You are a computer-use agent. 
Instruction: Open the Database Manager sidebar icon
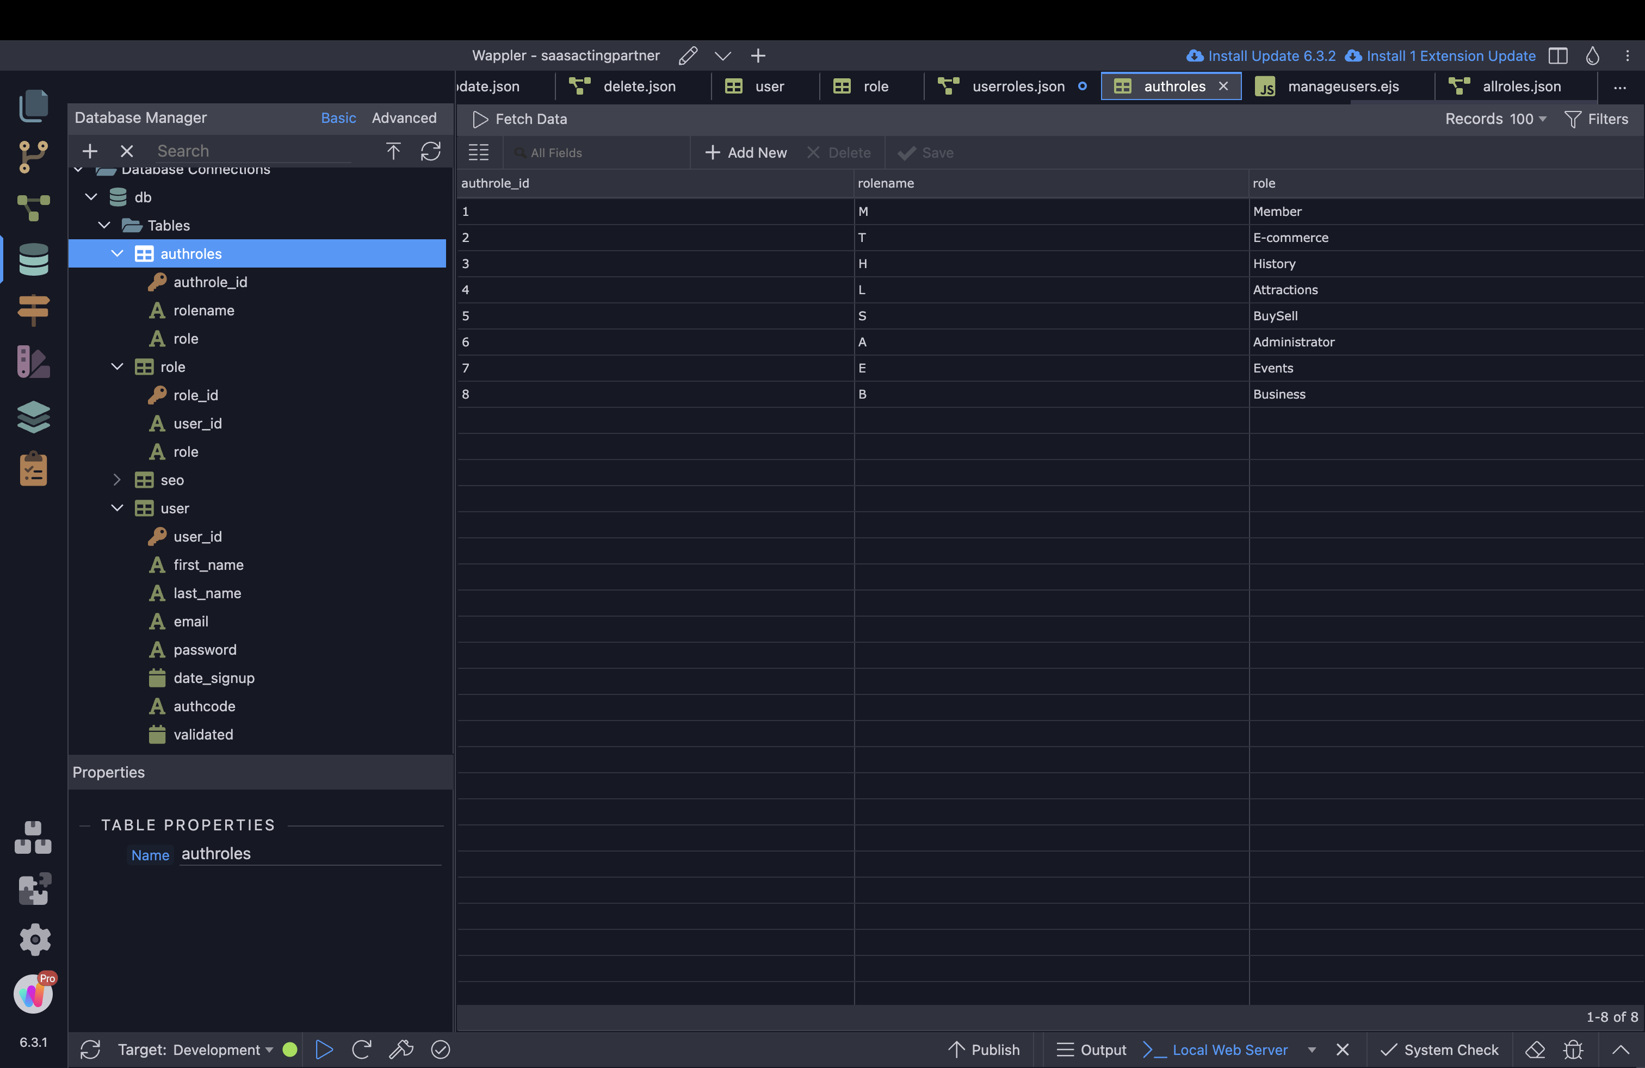[x=33, y=259]
